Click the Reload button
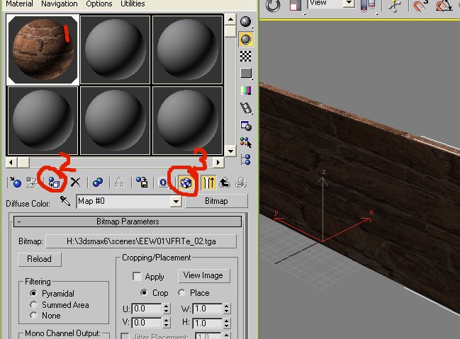This screenshot has height=339, width=460. pyautogui.click(x=40, y=259)
